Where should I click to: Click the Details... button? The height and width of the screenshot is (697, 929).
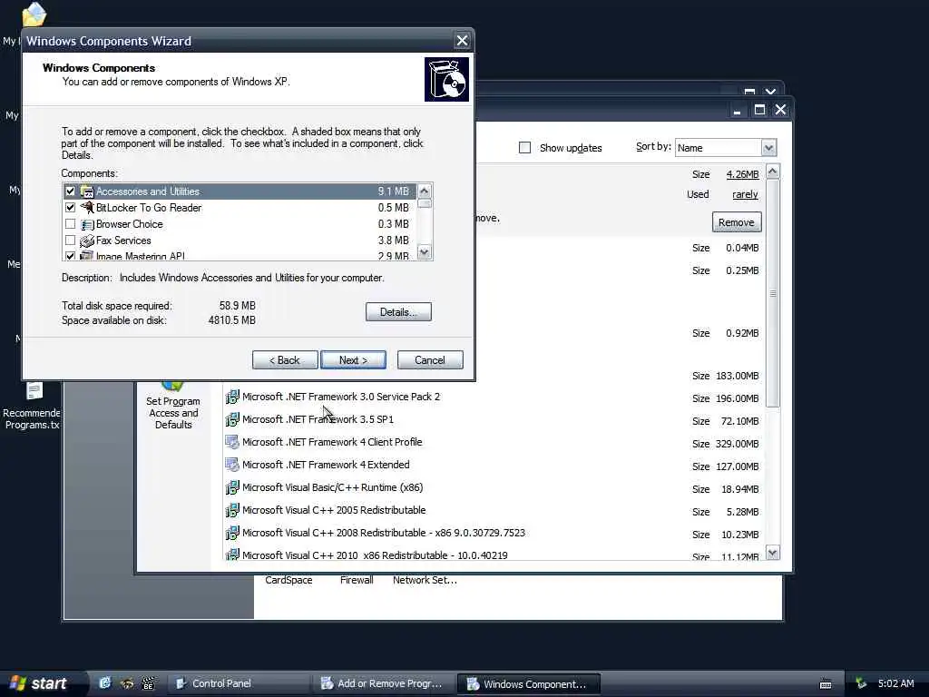tap(398, 312)
